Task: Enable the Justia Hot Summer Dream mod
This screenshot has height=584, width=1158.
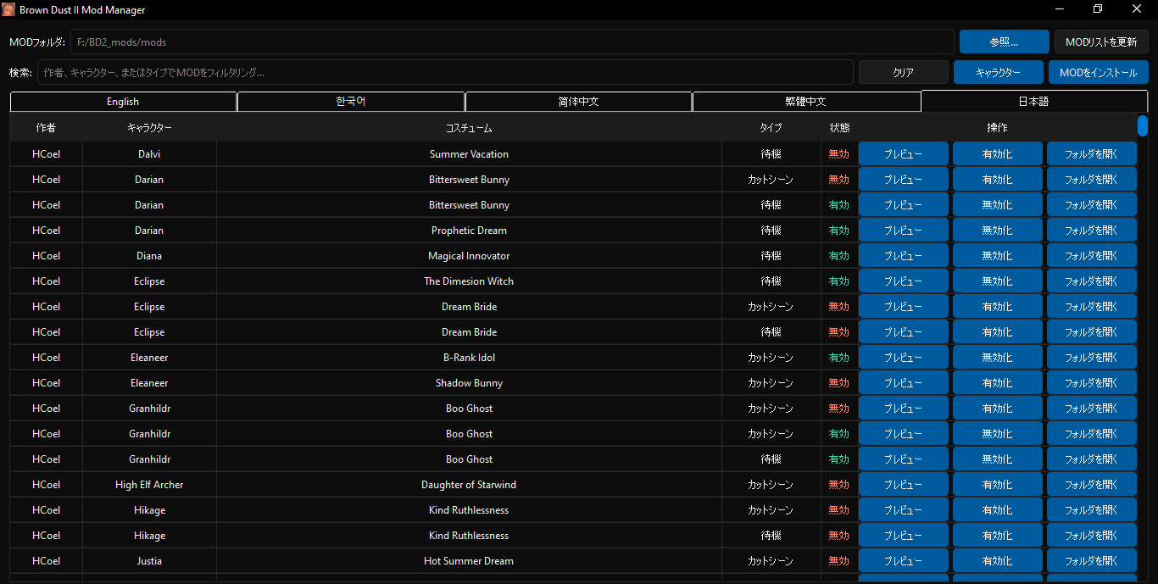Action: [997, 561]
